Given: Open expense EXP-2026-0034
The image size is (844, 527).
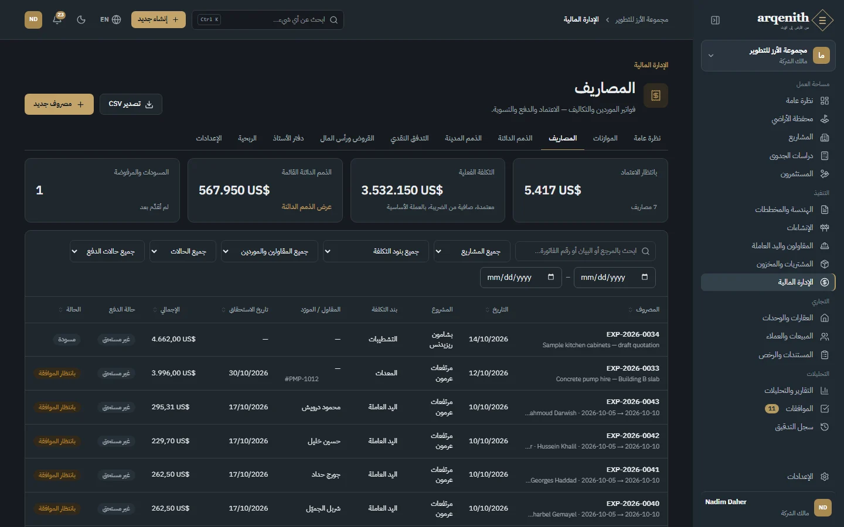Looking at the screenshot, I should point(632,334).
